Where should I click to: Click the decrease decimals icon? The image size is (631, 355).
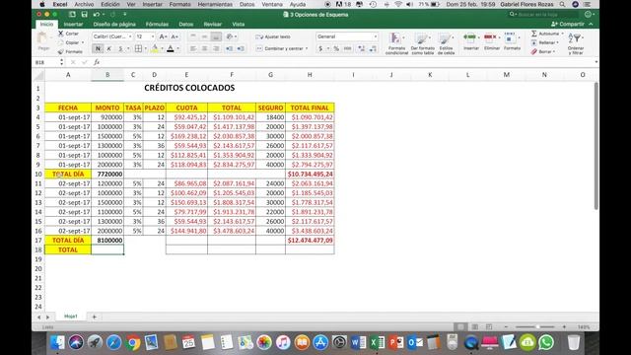click(x=373, y=48)
